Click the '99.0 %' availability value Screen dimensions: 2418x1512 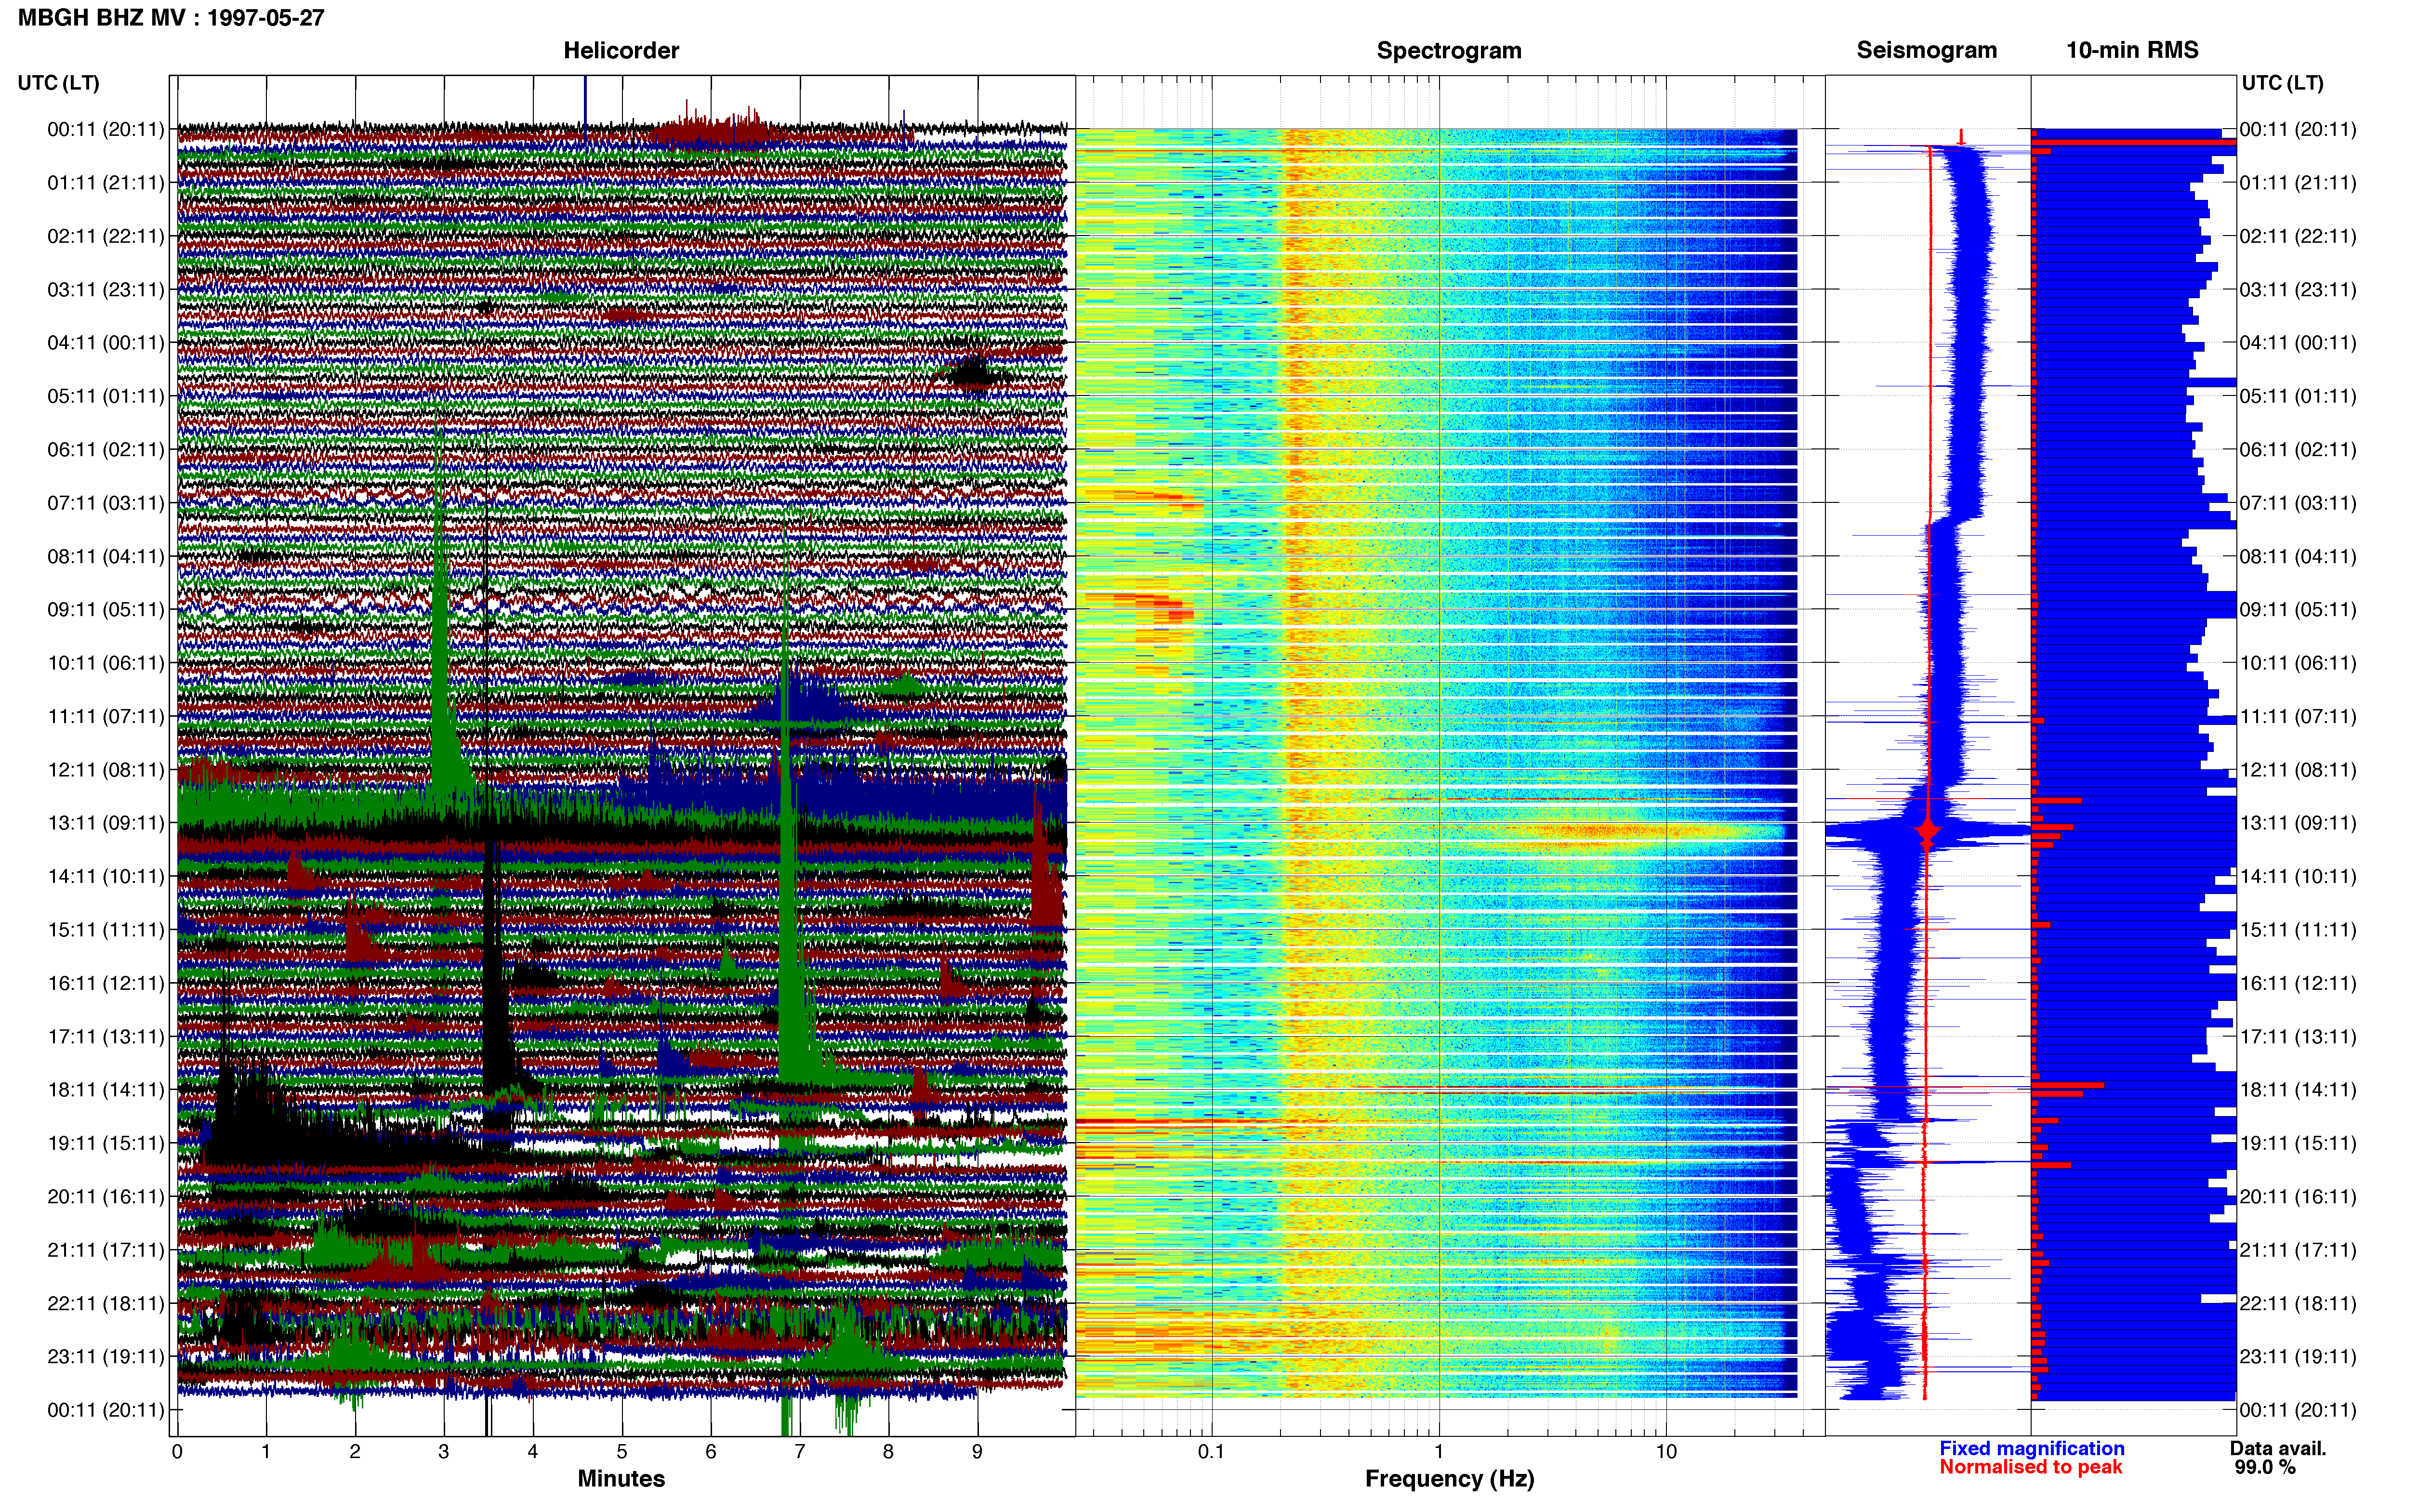pos(2265,1467)
